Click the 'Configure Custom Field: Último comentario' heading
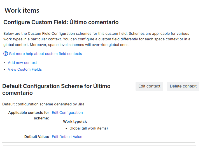This screenshot has width=205, height=164. (61, 22)
